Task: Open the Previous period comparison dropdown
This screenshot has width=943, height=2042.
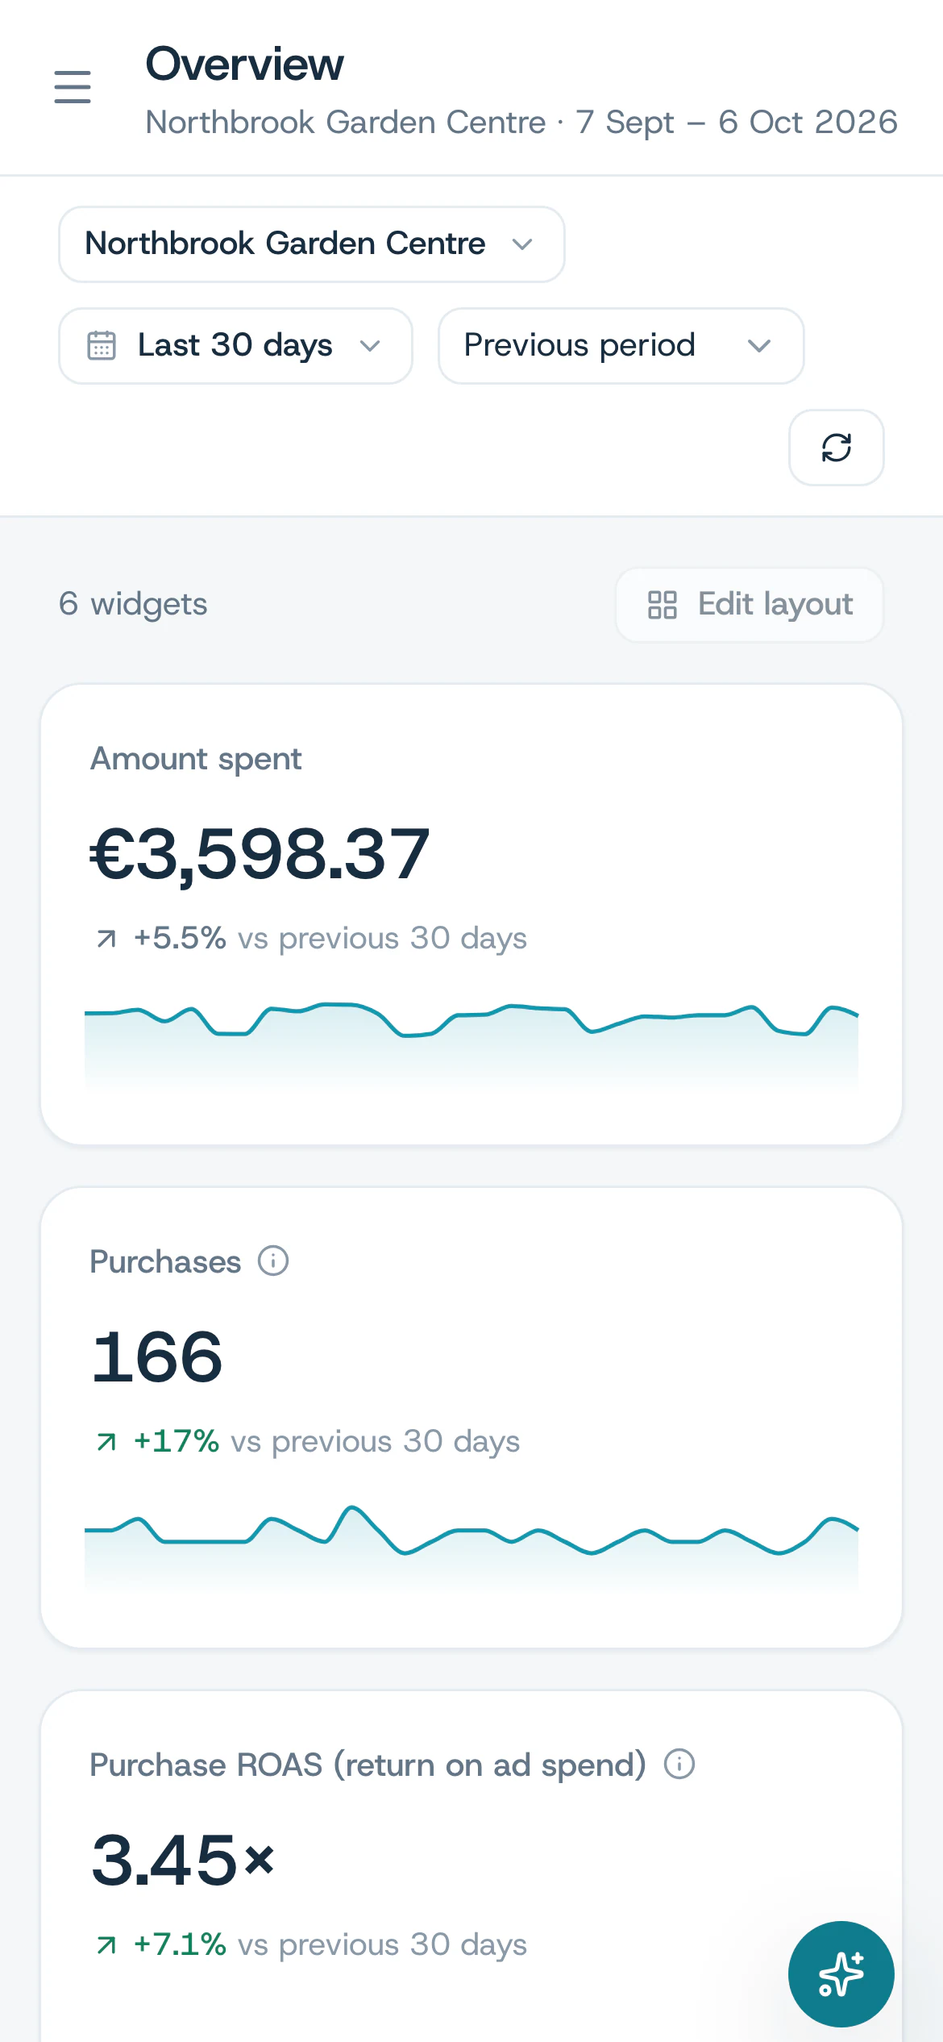Action: (x=621, y=345)
